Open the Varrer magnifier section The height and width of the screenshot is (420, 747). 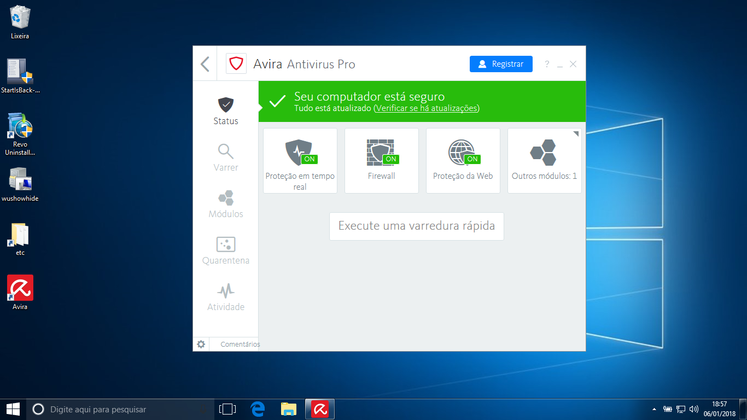(226, 158)
